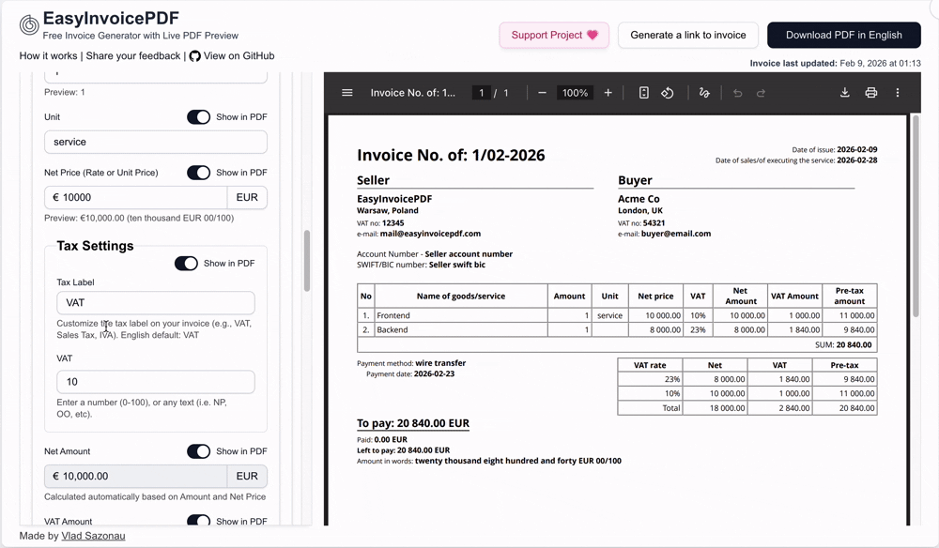
Task: Toggle Net Price Show in PDF switch
Action: point(198,173)
